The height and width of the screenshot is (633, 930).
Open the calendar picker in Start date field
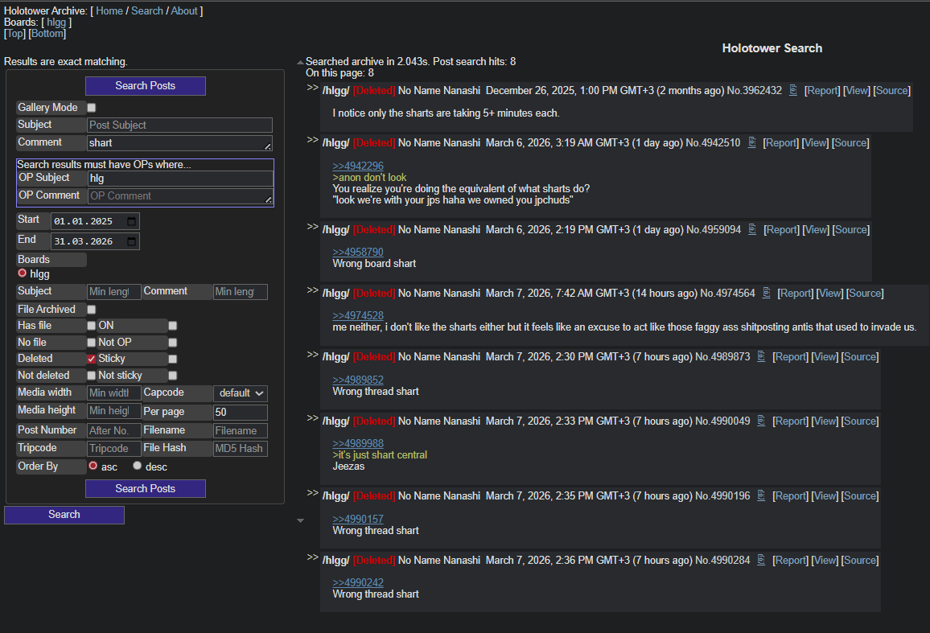[x=132, y=221]
